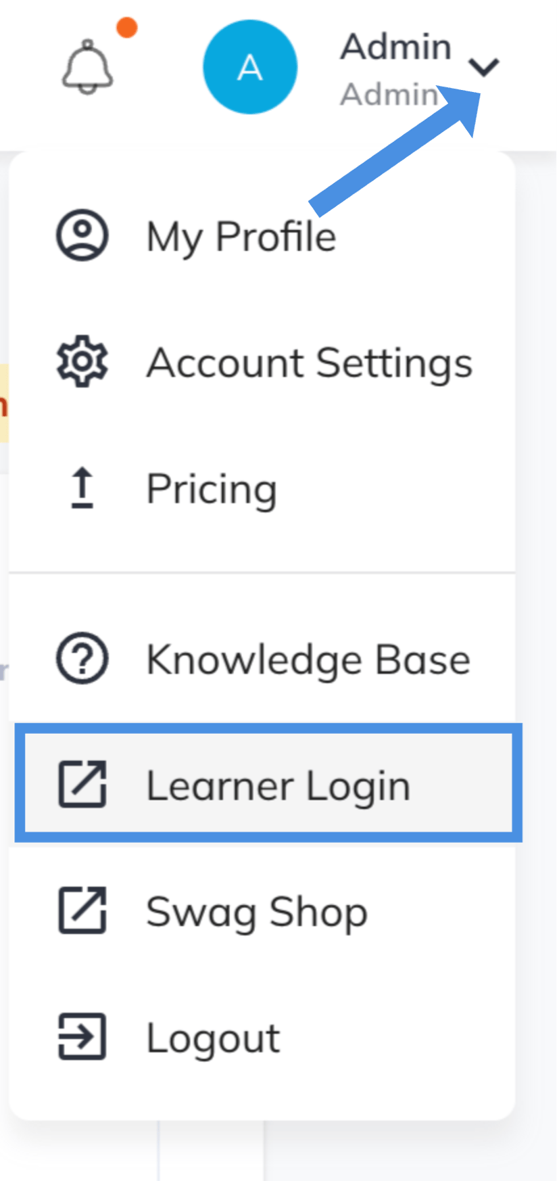
Task: Click the Account Settings gear icon
Action: click(x=82, y=362)
